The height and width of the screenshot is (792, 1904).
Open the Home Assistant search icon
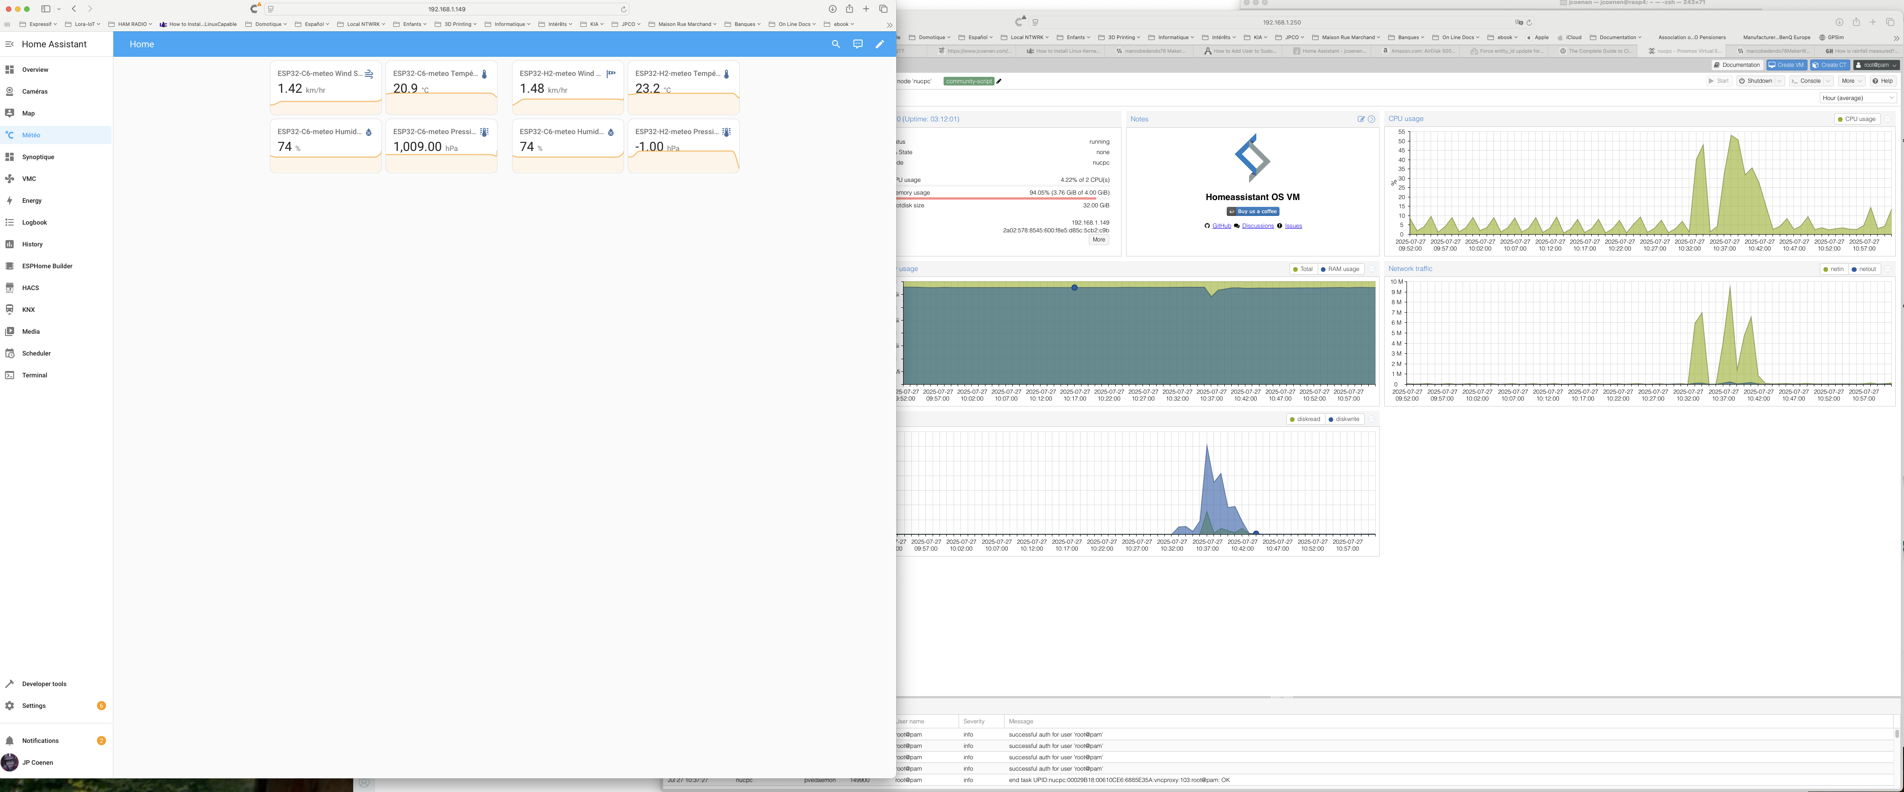[x=835, y=44]
